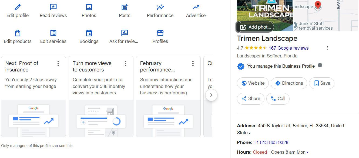Click the Landscaper in Seffner, Florida text

click(267, 56)
